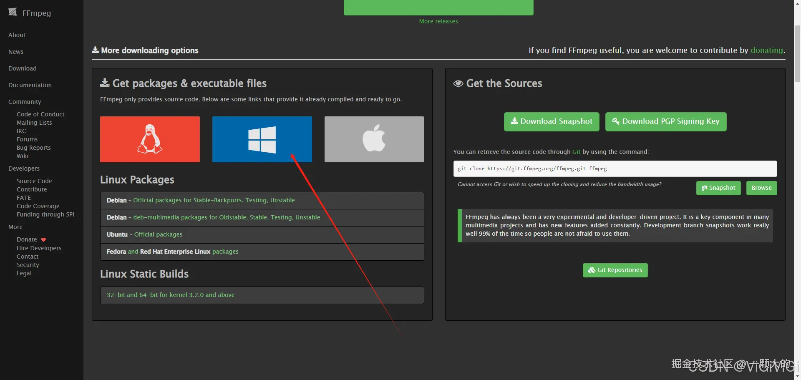Open Contact link in sidebar

(28, 257)
